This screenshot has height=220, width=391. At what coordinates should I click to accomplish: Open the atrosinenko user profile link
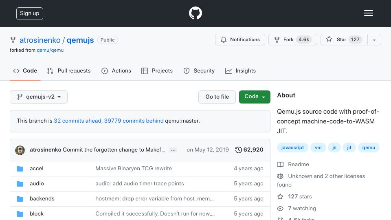[40, 40]
